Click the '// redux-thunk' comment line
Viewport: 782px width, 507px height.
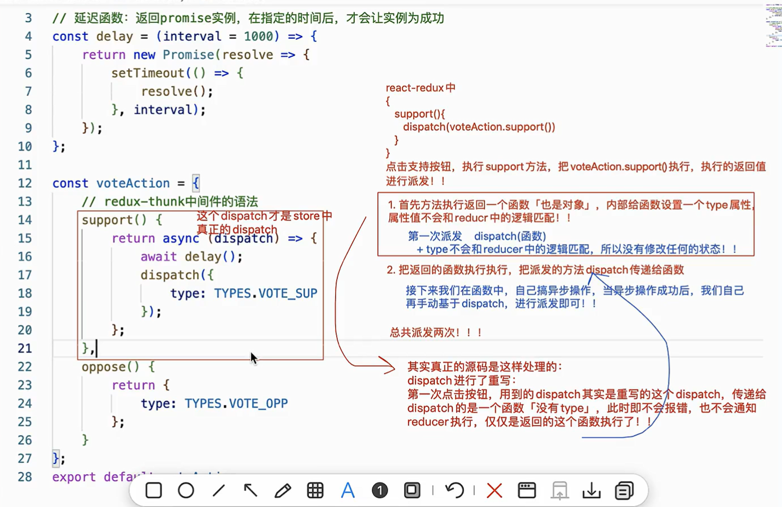(x=170, y=201)
